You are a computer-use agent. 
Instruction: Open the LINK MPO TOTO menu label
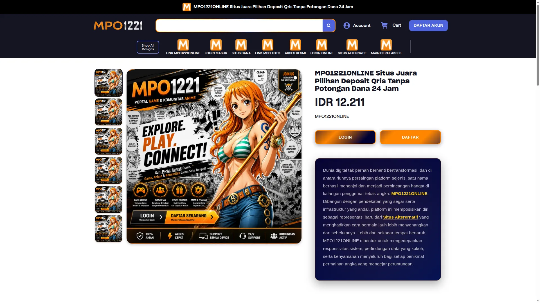pyautogui.click(x=268, y=53)
